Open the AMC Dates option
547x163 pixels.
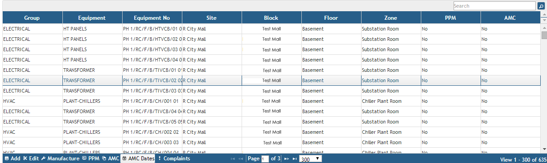(138, 159)
